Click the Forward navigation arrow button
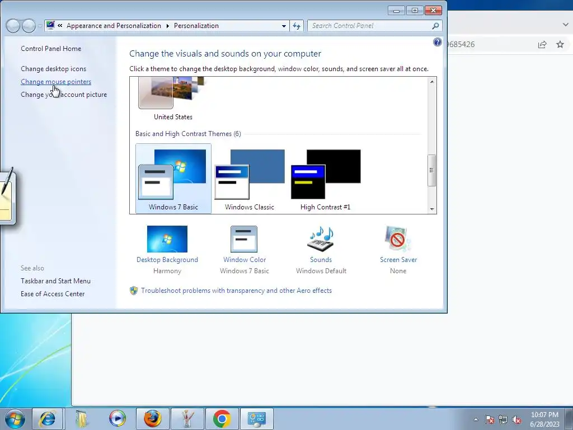 tap(29, 26)
